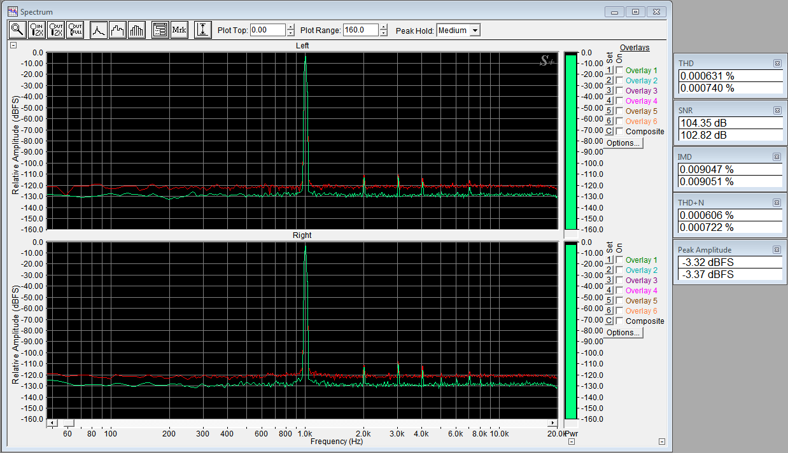Click the Spectrum window title icon
The width and height of the screenshot is (788, 453).
[x=12, y=11]
